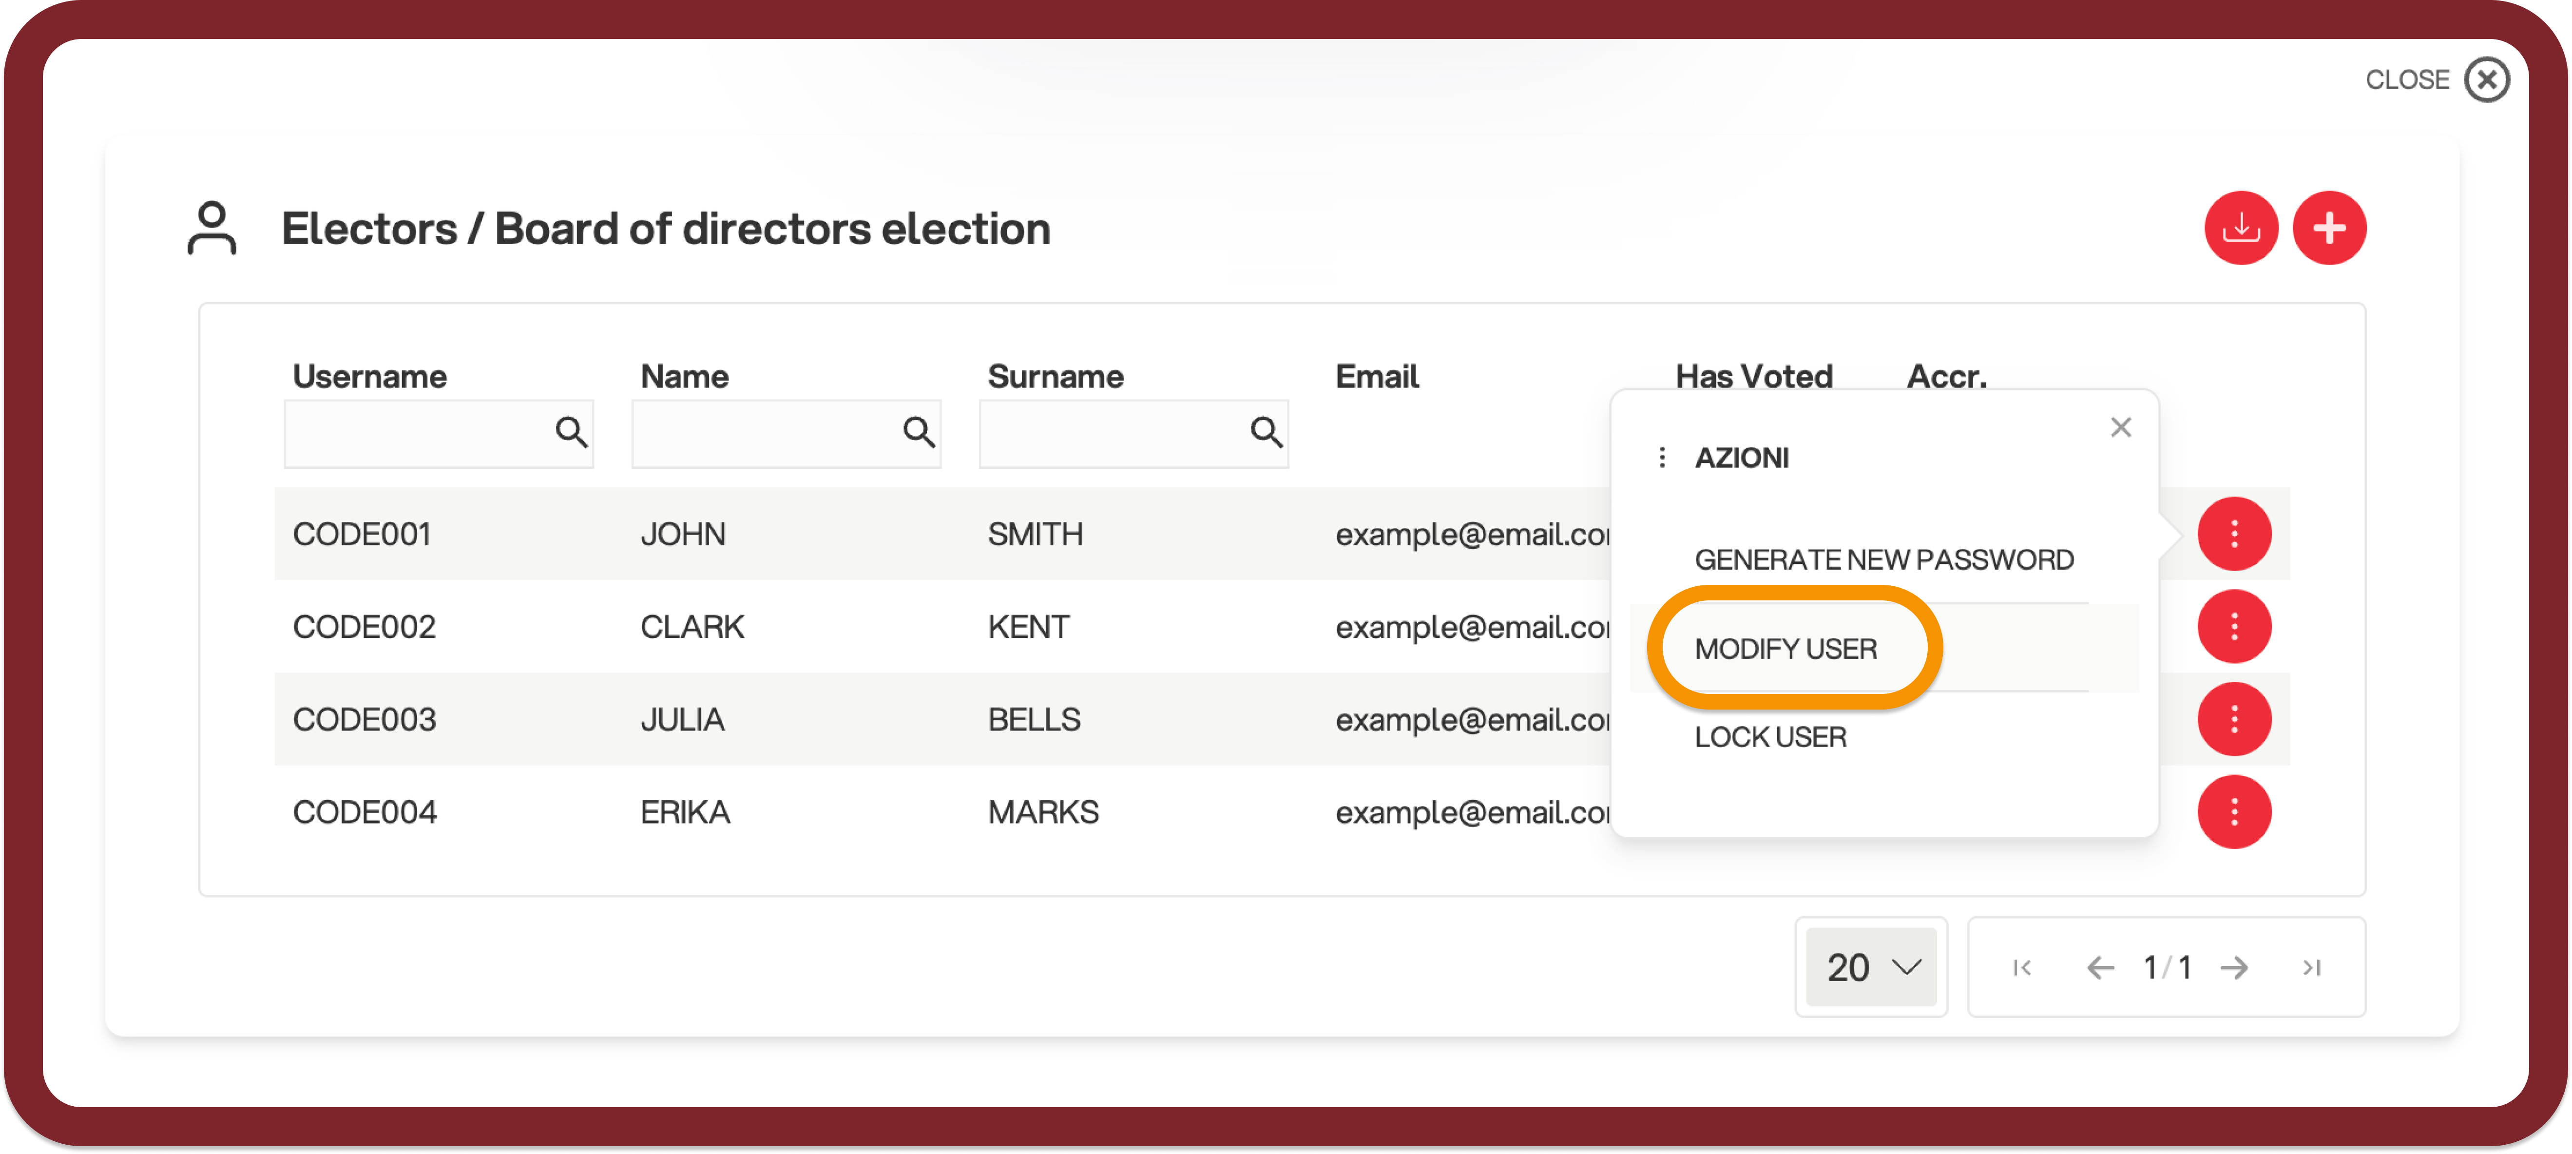
Task: Click the Username search magnifier icon
Action: 571,432
